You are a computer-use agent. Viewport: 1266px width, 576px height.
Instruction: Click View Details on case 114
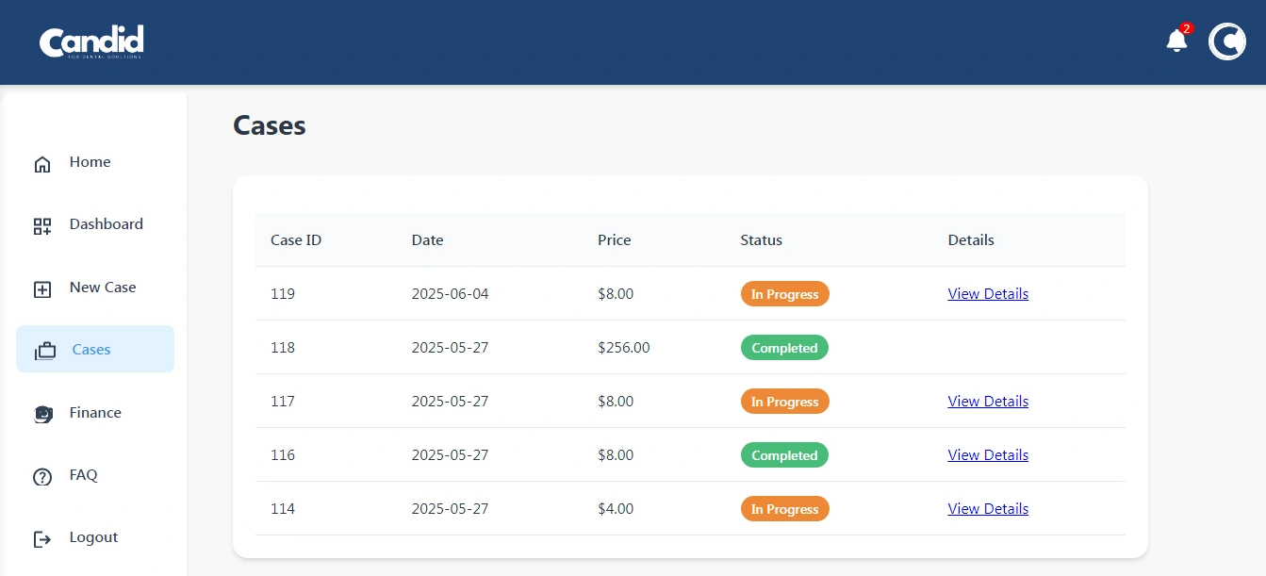987,509
